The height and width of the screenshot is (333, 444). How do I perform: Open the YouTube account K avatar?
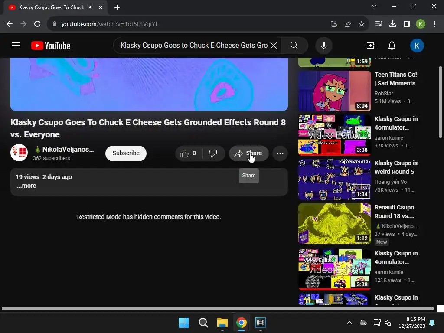click(x=417, y=46)
